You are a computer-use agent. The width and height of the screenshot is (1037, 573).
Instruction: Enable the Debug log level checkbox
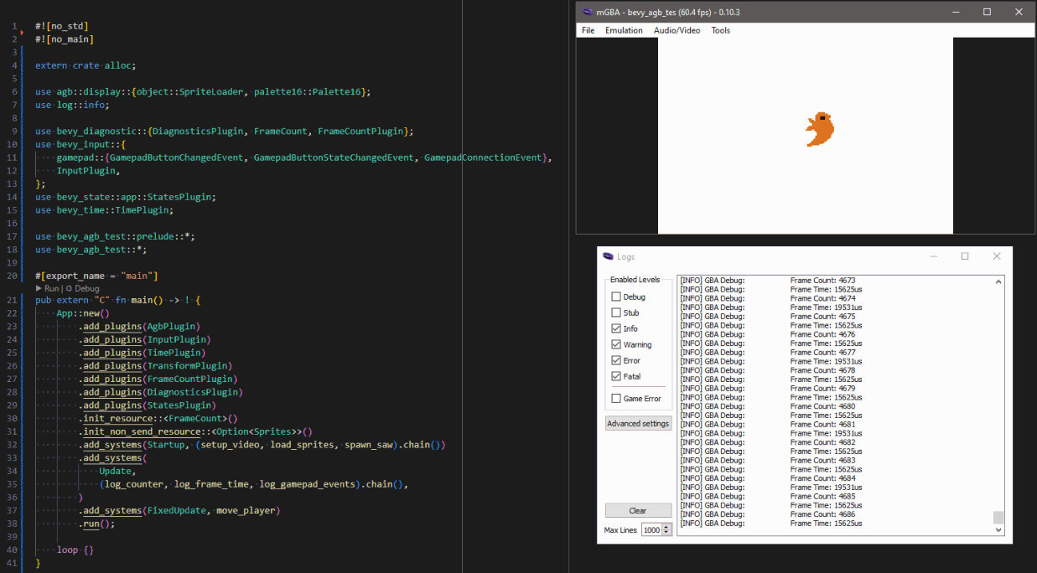[617, 297]
